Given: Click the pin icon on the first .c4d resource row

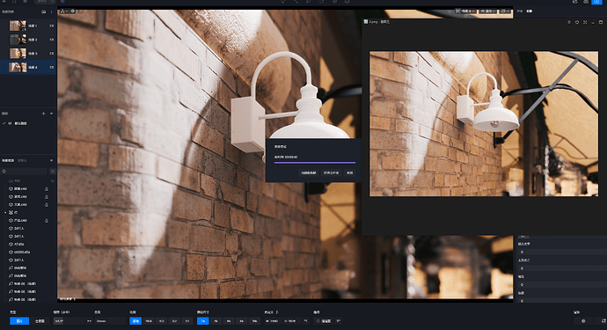Looking at the screenshot, I should point(47,188).
